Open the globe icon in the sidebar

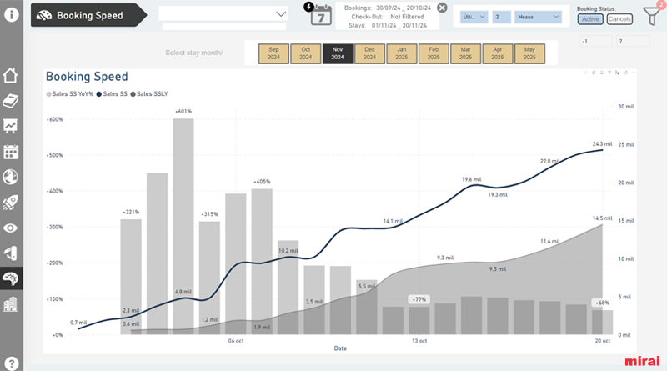pyautogui.click(x=11, y=177)
